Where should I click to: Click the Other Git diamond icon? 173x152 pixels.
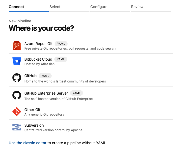[17, 112]
